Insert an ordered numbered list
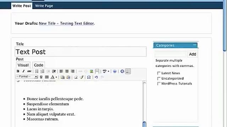The image size is (227, 127). click(43, 71)
